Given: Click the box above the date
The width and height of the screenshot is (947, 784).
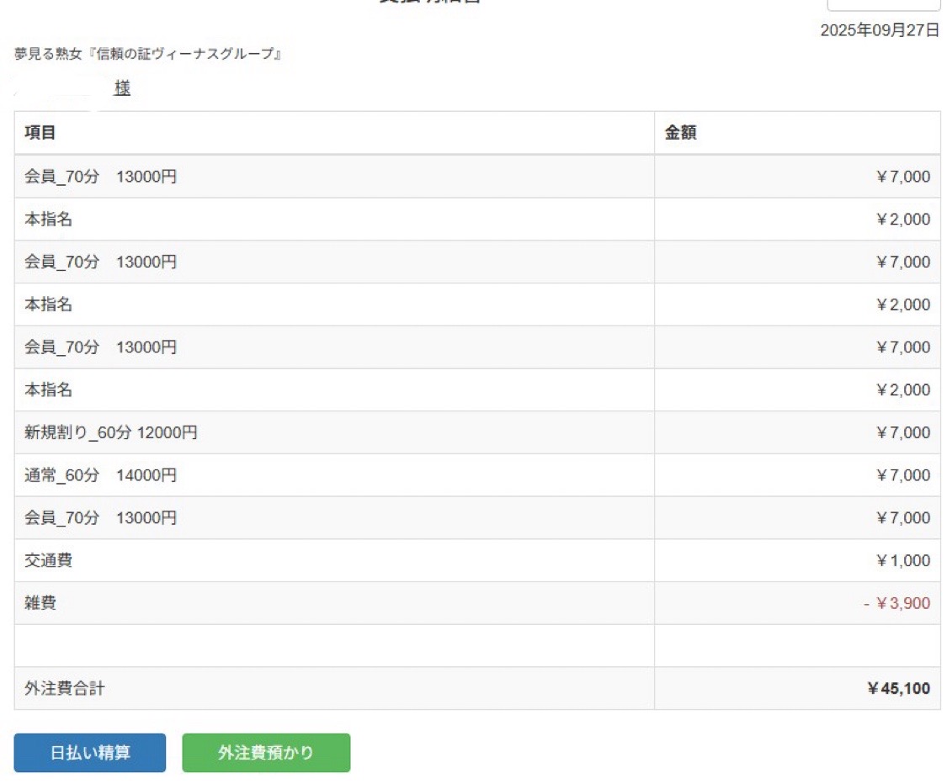Looking at the screenshot, I should (x=883, y=4).
